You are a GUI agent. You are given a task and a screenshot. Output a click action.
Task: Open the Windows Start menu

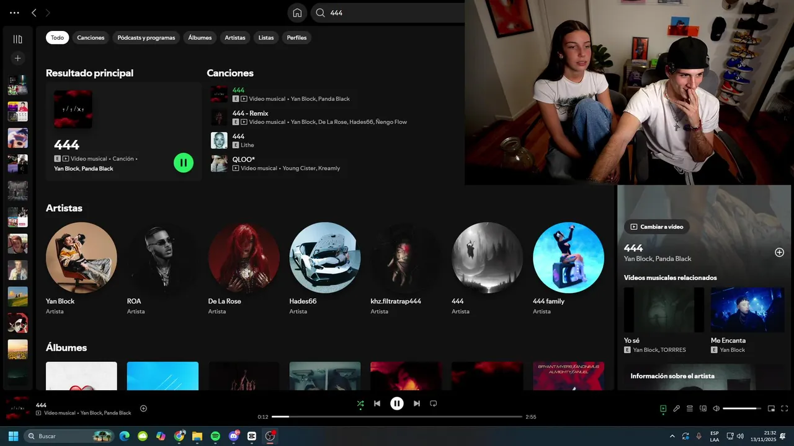point(13,436)
